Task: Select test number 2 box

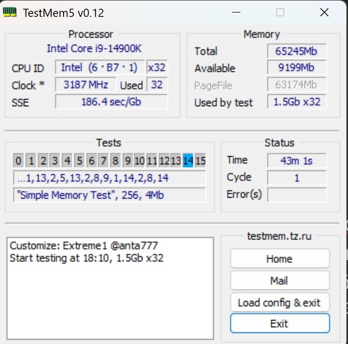Action: (x=43, y=161)
